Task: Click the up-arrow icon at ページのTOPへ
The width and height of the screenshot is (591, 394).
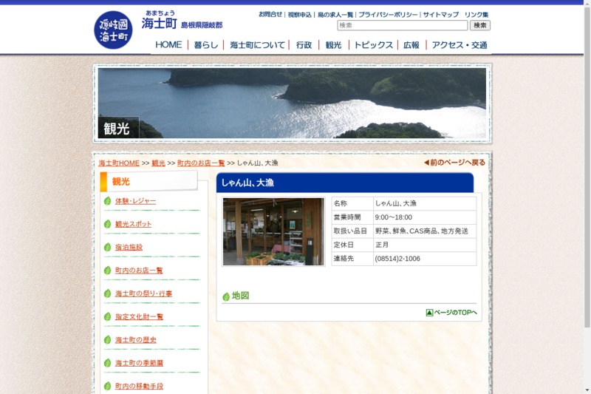Action: pos(429,313)
